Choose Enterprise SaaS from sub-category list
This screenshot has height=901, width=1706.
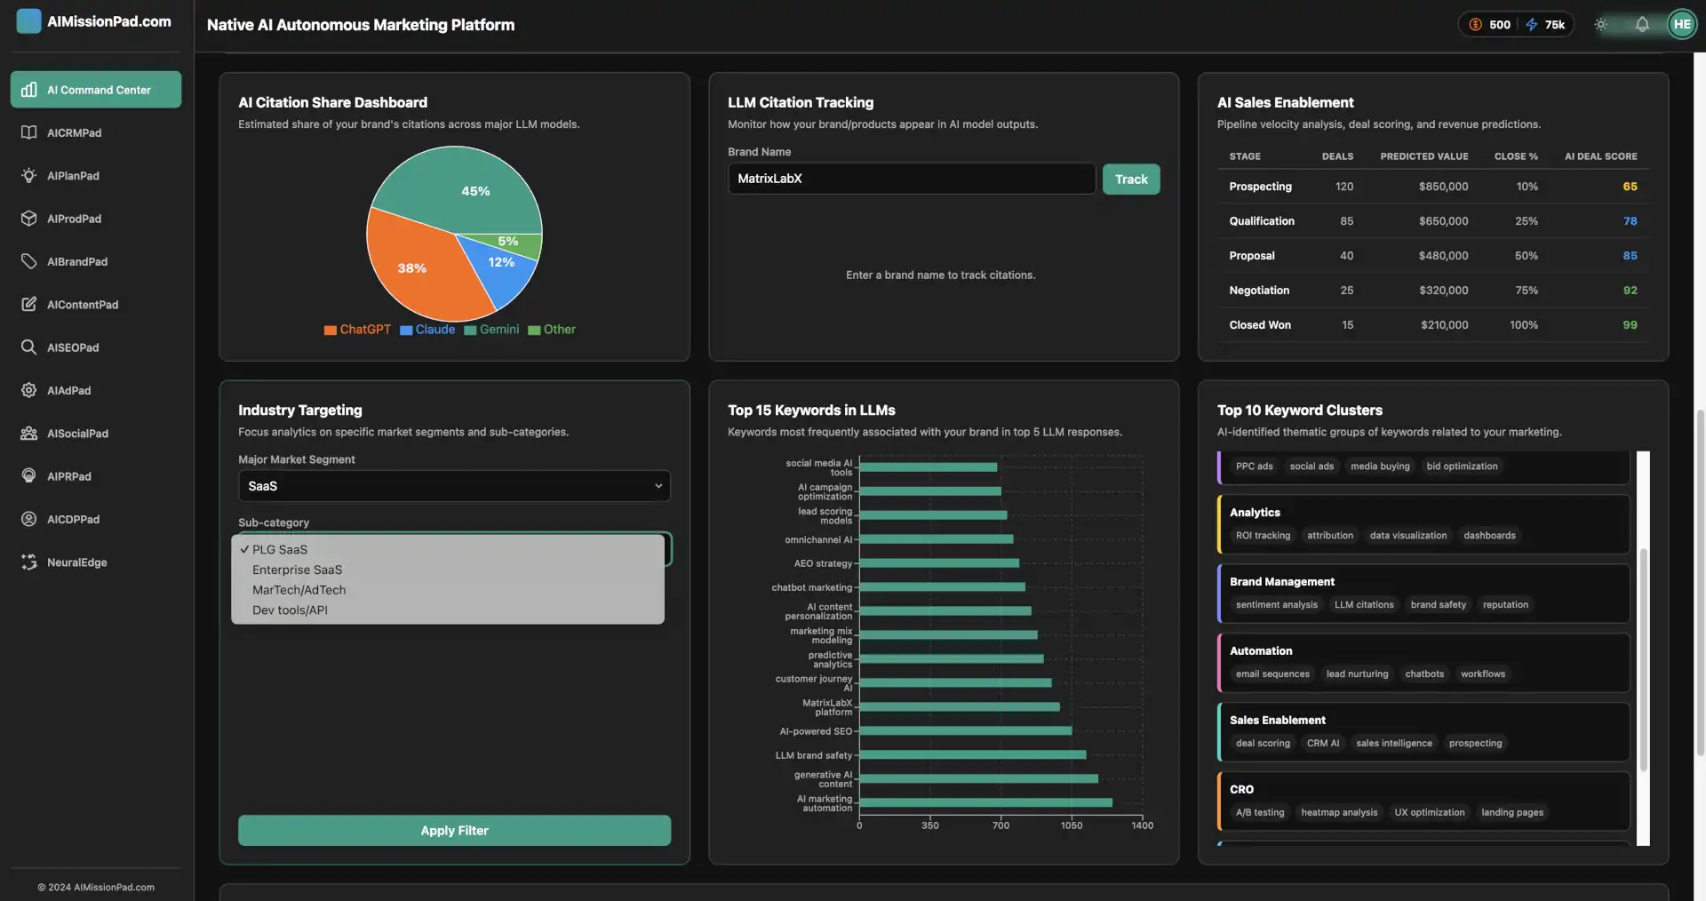tap(297, 570)
